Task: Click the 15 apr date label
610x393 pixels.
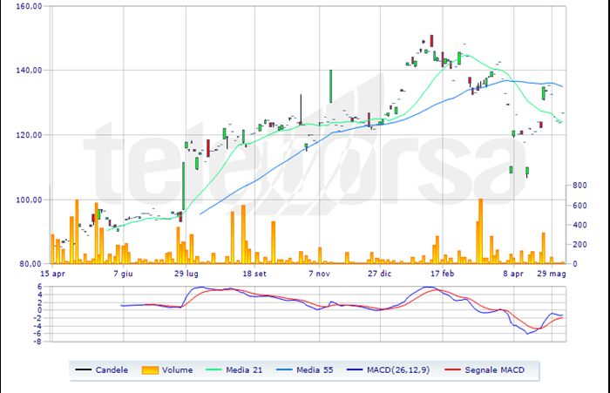Action: pos(52,274)
